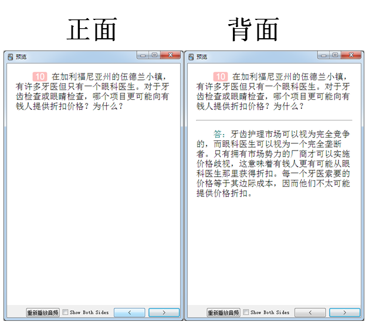Close the 背面 preview window
The height and width of the screenshot is (325, 369).
351,55
